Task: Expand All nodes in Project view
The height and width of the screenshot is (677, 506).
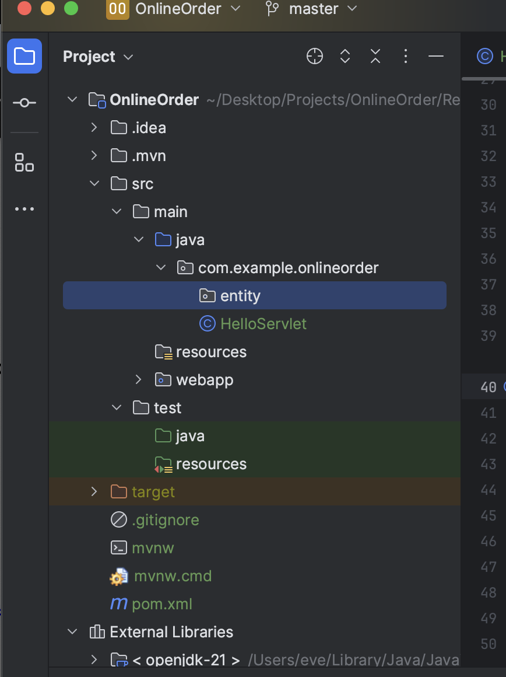Action: coord(345,56)
